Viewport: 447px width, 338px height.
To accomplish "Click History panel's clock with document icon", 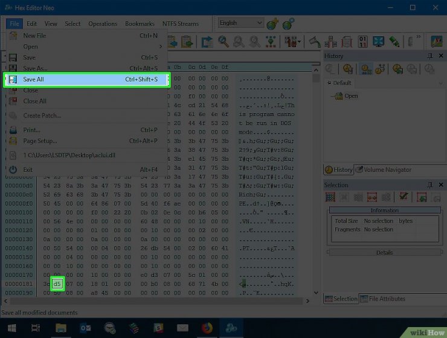I will pos(348,69).
